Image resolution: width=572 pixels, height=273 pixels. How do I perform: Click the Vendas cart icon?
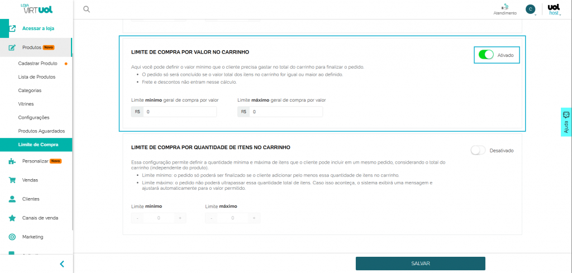12,180
